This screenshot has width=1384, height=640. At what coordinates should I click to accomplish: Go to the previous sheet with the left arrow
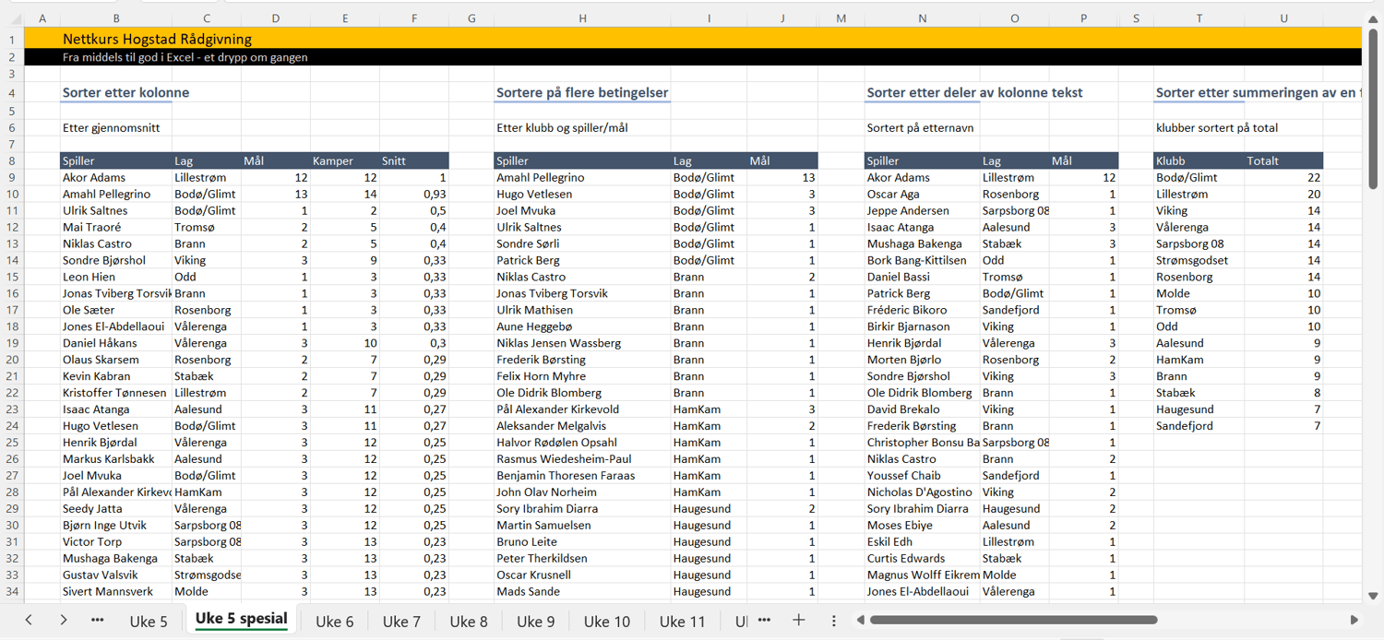[29, 621]
